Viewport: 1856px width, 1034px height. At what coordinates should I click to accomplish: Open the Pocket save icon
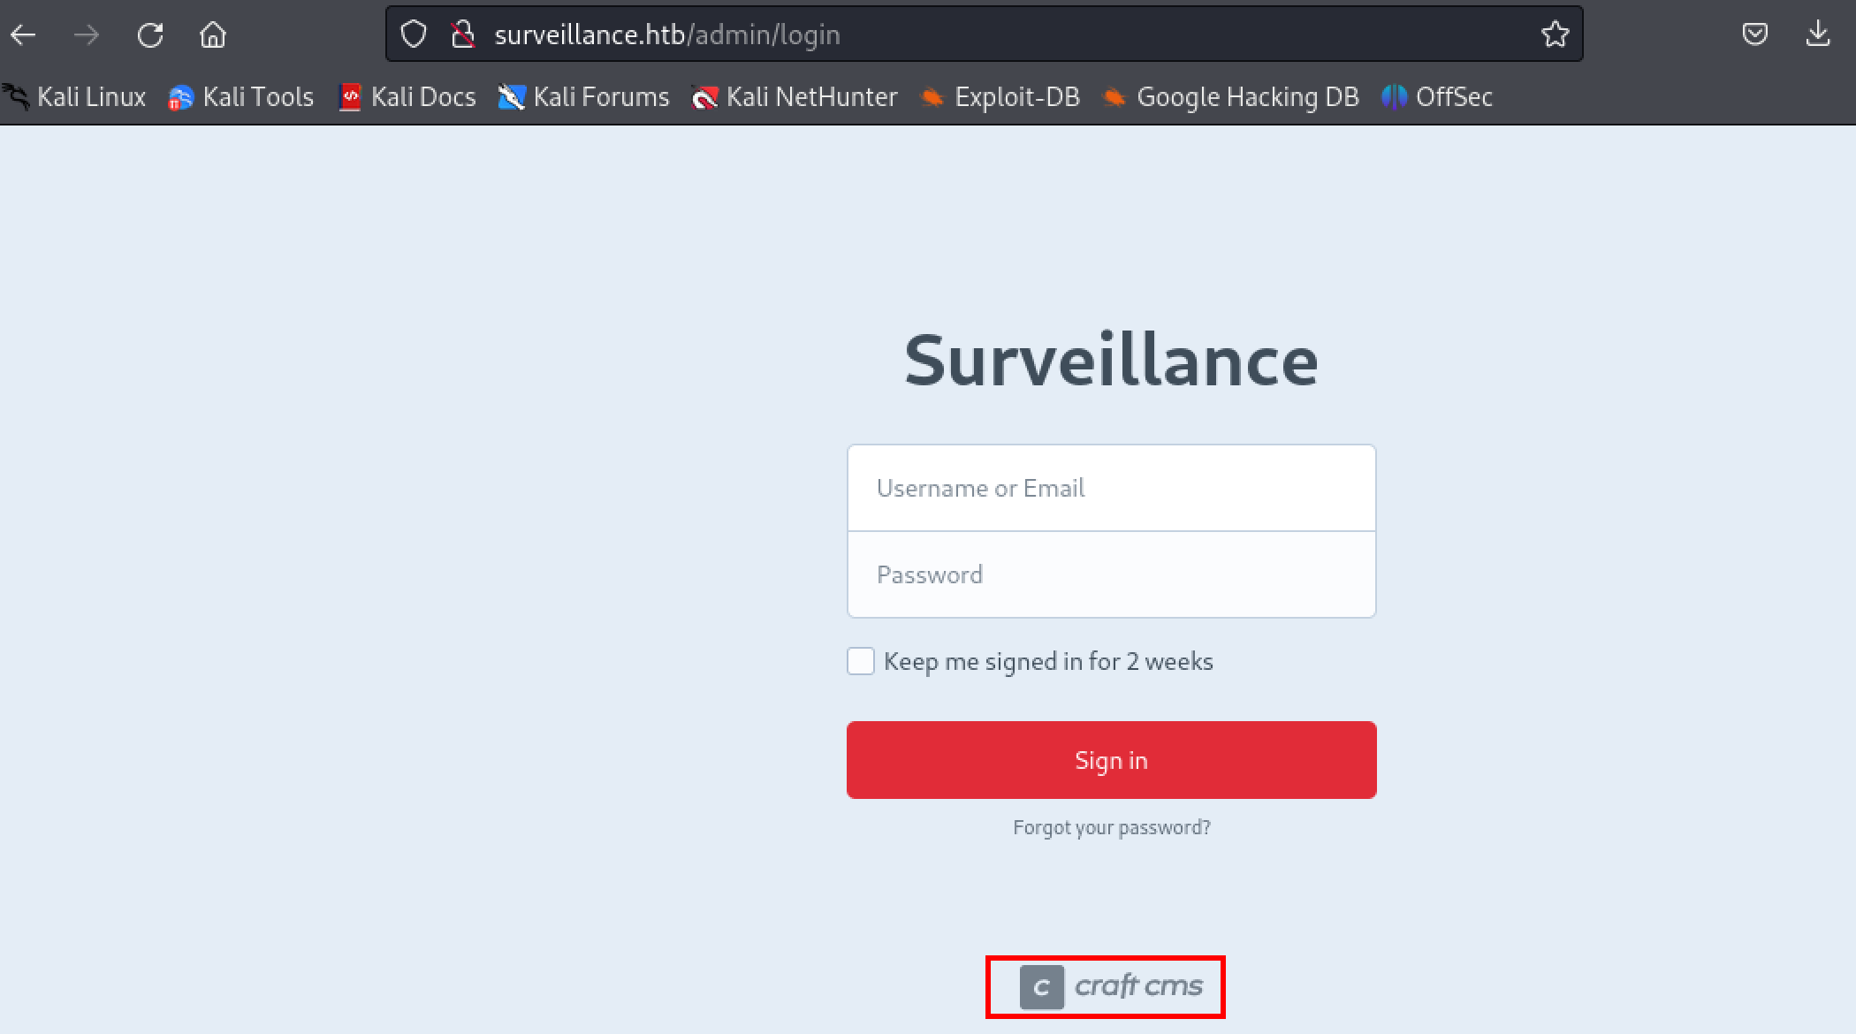tap(1754, 34)
